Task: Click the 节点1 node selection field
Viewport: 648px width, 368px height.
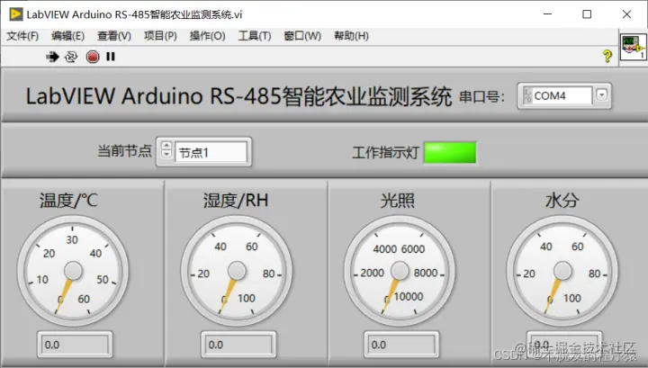Action: click(x=211, y=152)
